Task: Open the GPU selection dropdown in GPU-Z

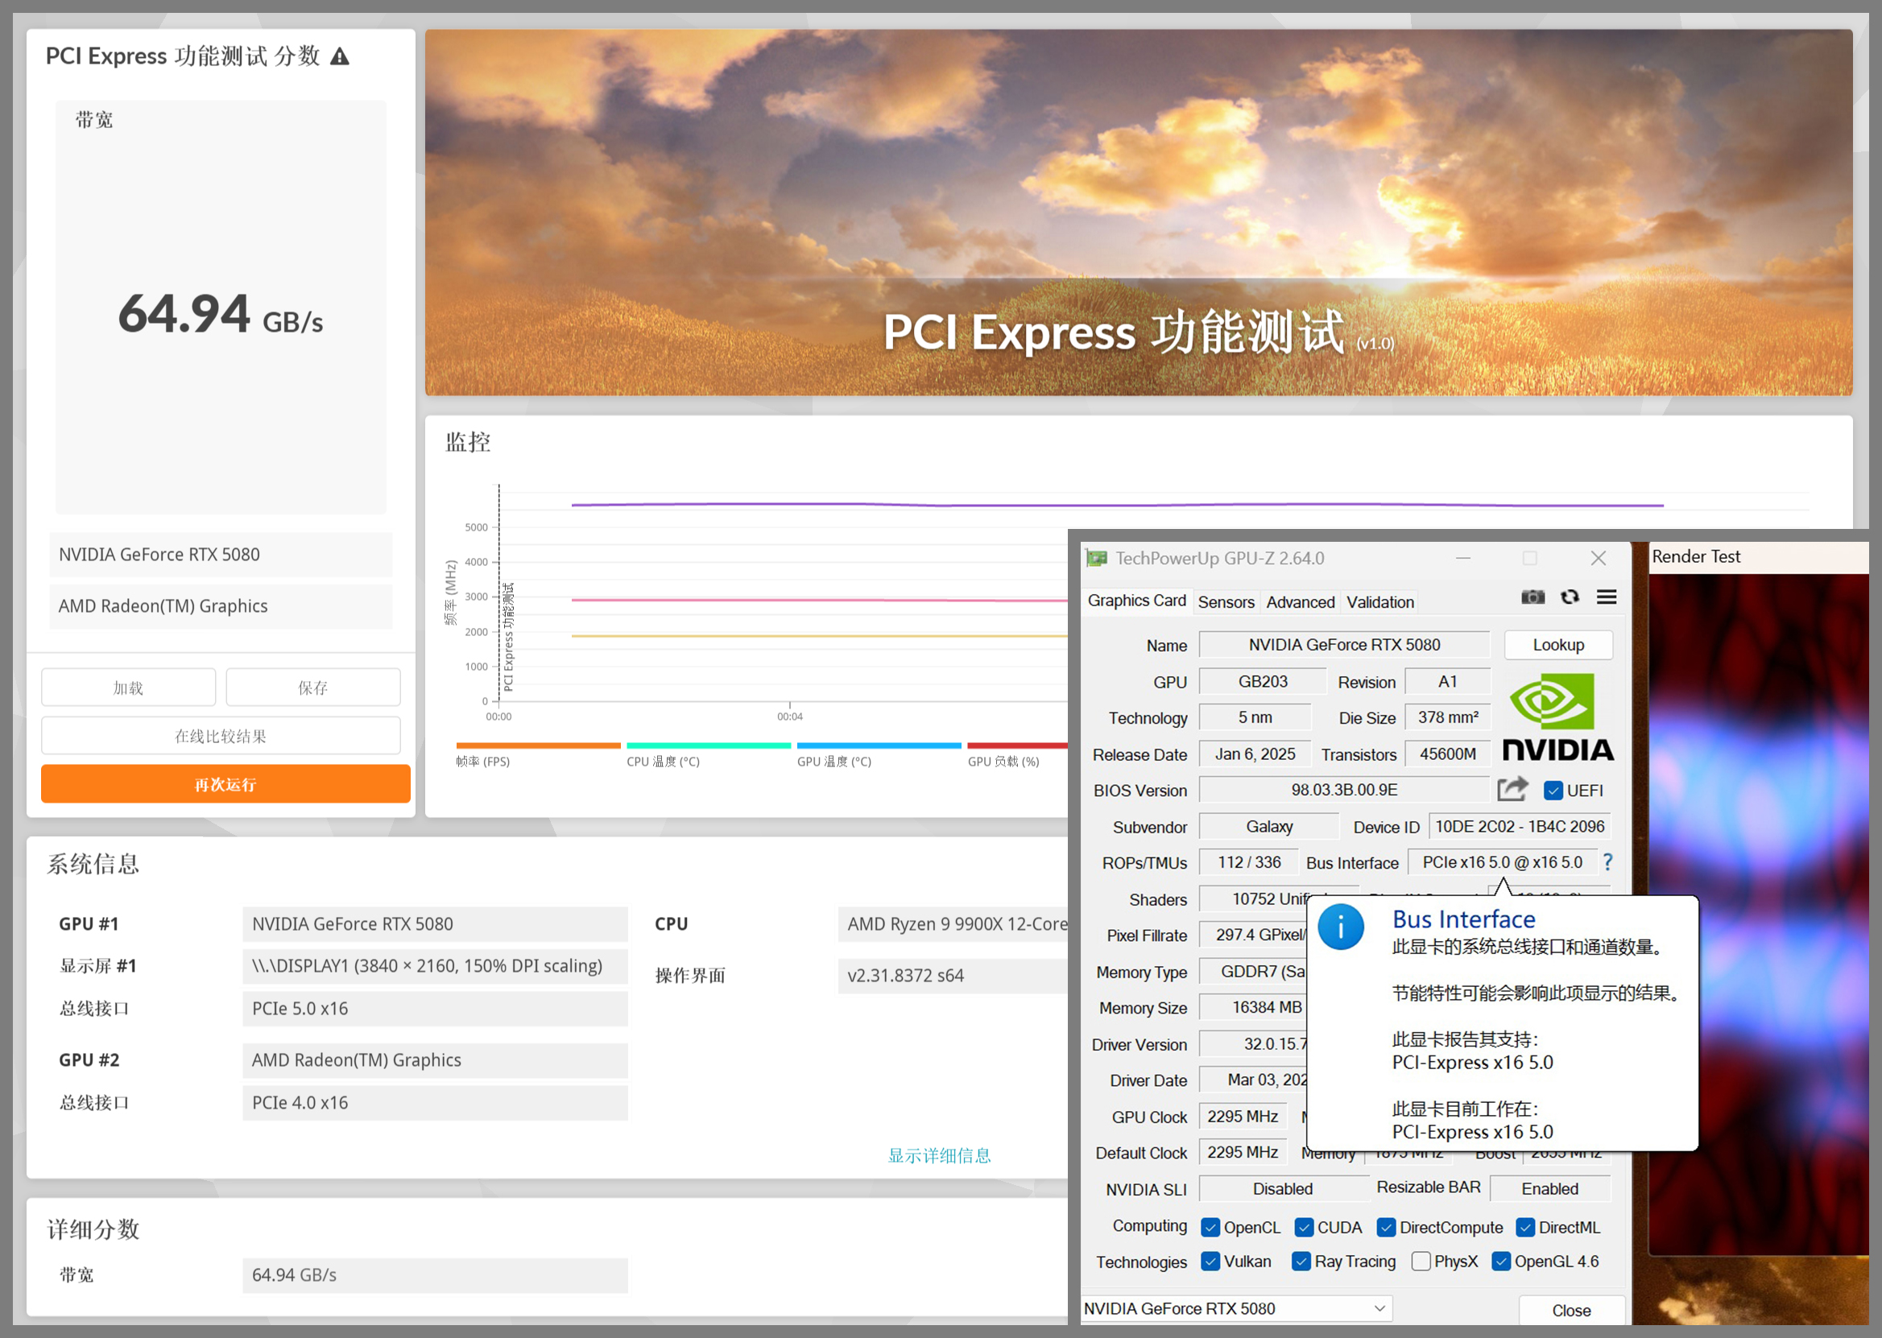Action: (1236, 1308)
